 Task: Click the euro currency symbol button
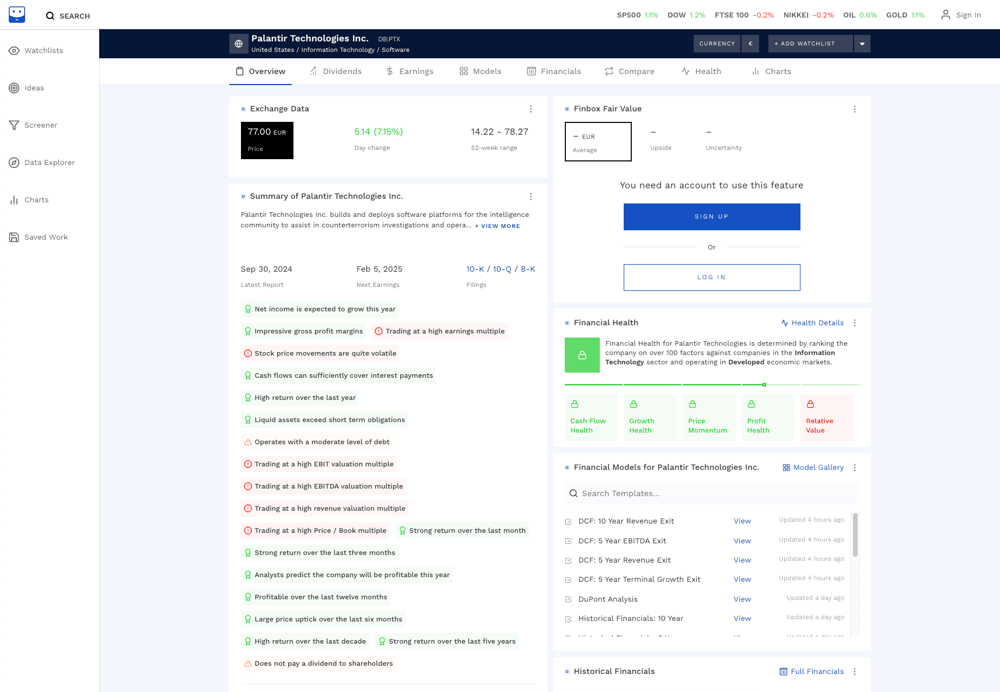click(750, 44)
